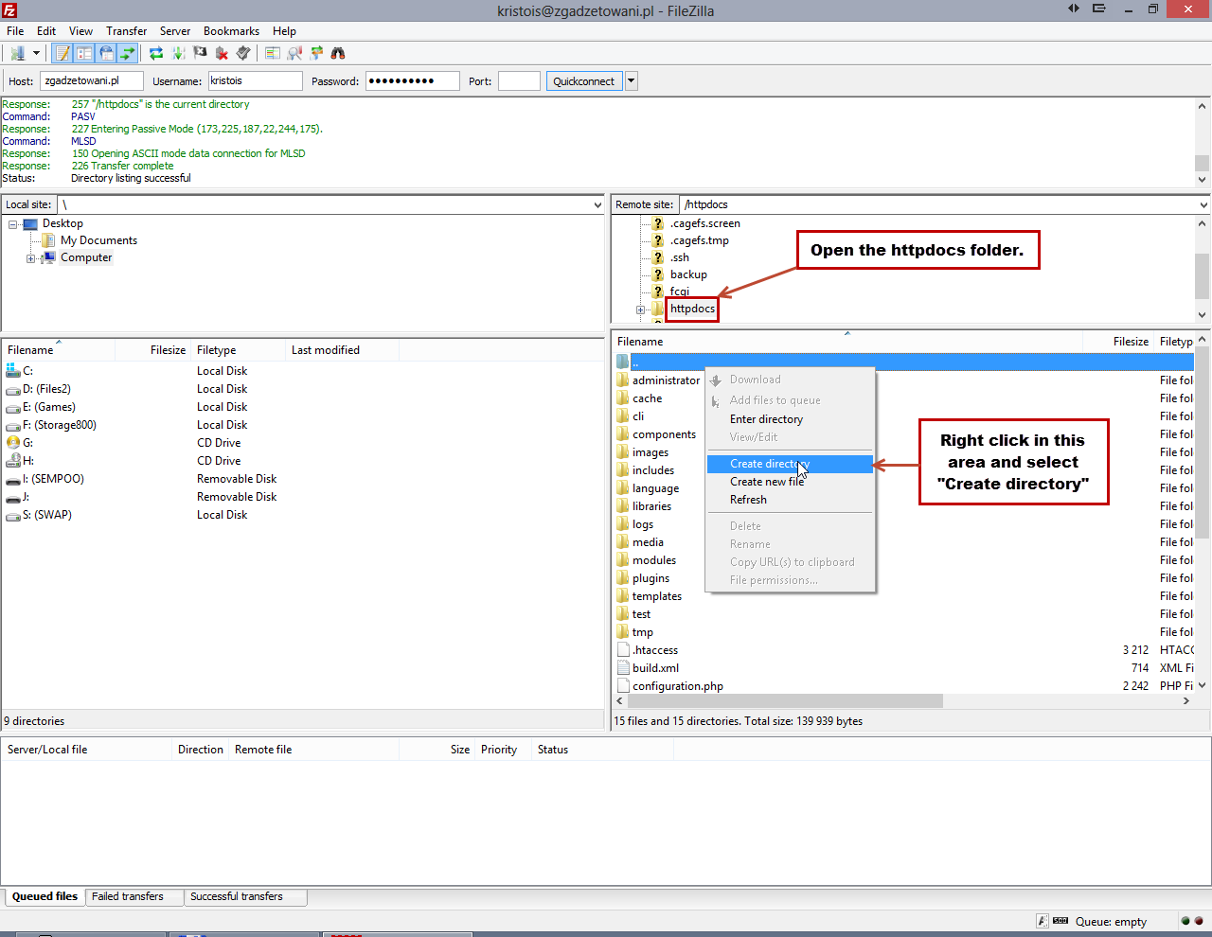The height and width of the screenshot is (937, 1212).
Task: Cancel the current operation
Action: 200,54
